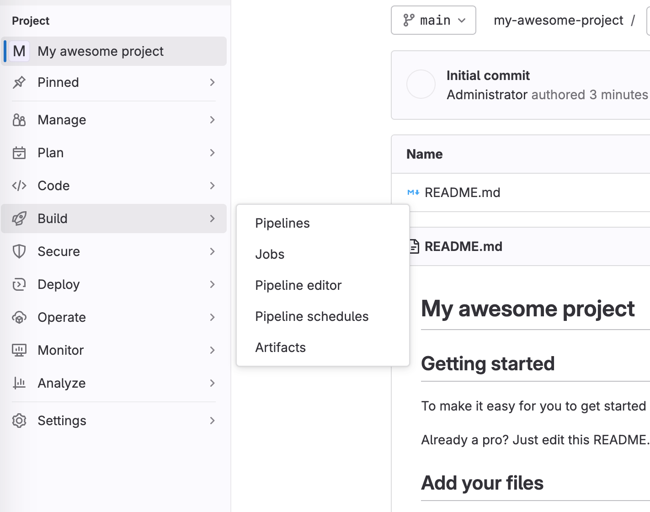Click the Pinned pin icon

click(x=19, y=82)
